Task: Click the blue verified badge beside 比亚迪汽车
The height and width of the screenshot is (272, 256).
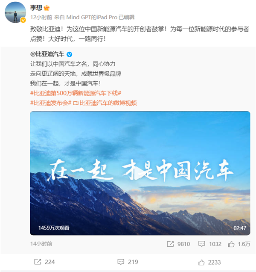Action: pos(70,54)
